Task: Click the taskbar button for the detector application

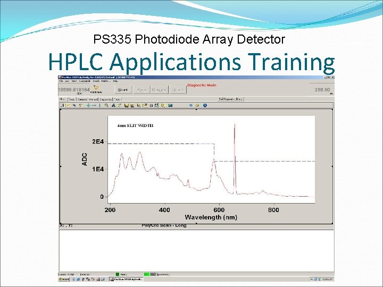Action: [x=126, y=279]
